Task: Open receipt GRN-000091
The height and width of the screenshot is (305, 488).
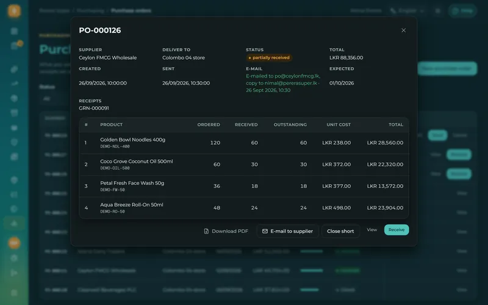Action: tap(94, 108)
